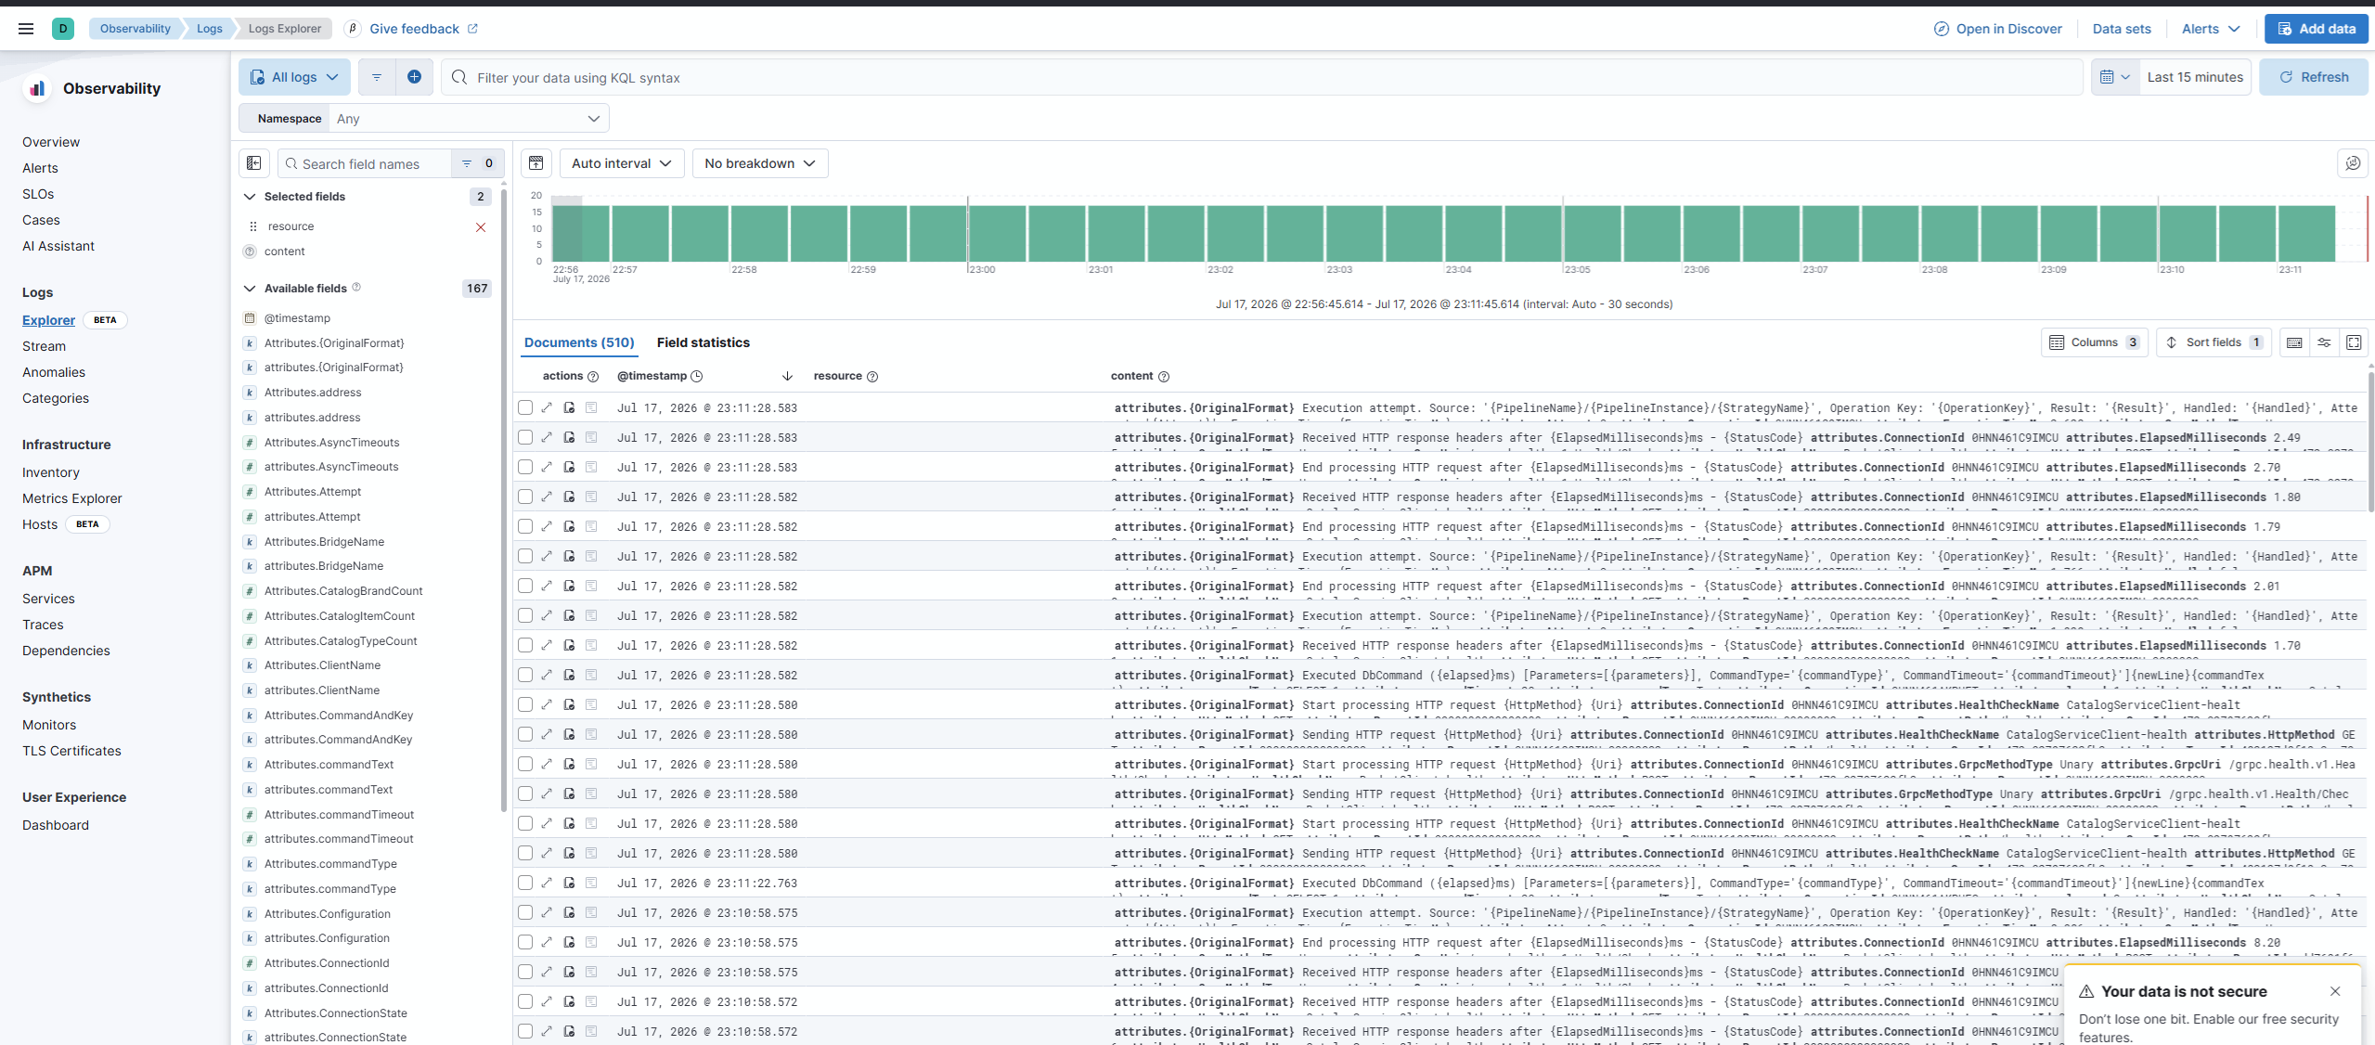Click the Add data button
Image resolution: width=2375 pixels, height=1045 pixels.
tap(2316, 29)
